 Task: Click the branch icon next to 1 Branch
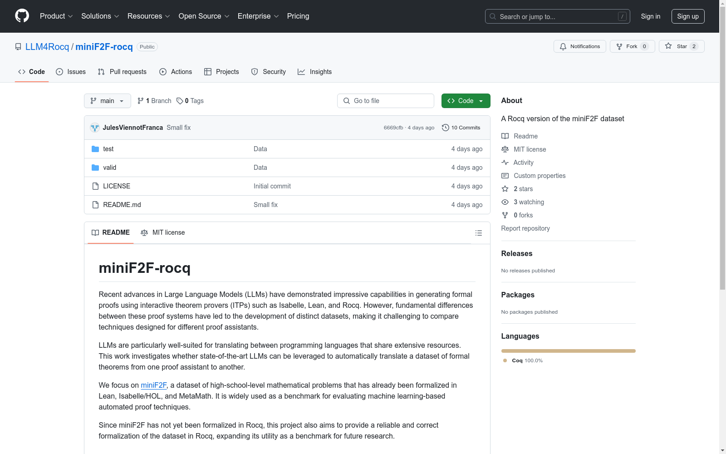[141, 101]
